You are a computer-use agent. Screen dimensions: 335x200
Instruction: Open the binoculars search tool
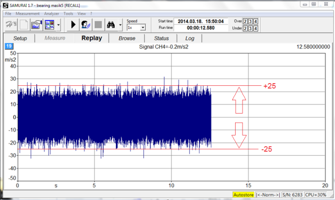pos(111,25)
